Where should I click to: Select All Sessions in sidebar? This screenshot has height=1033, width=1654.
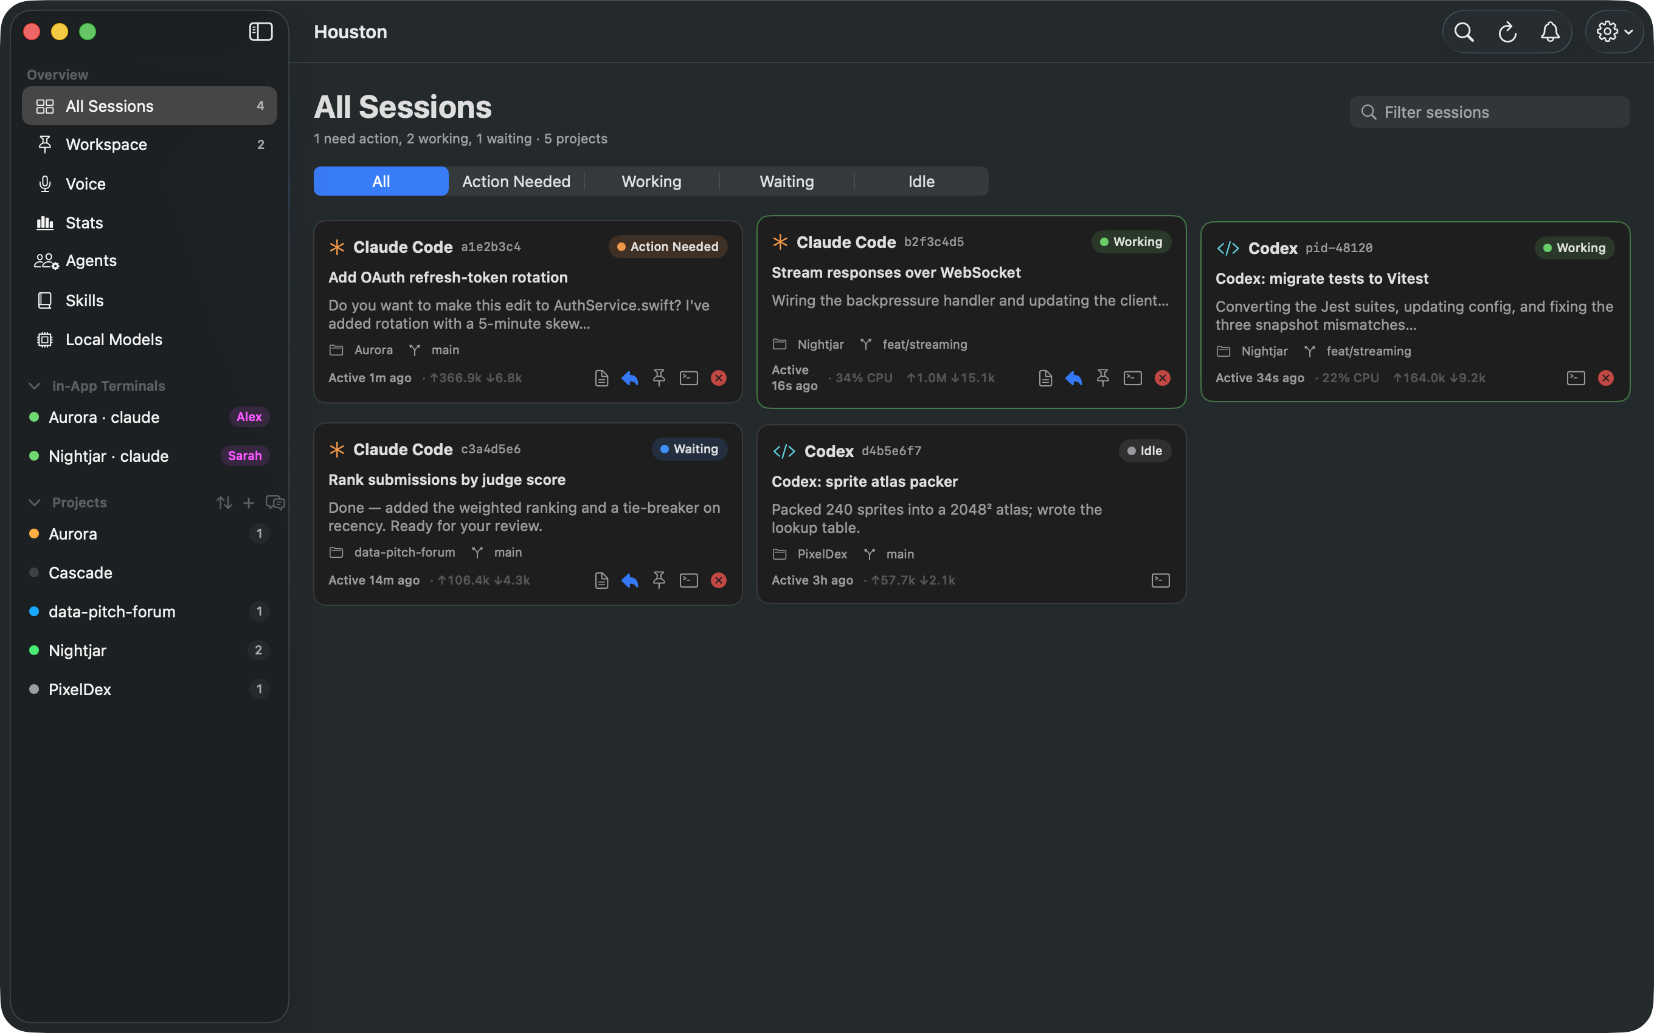[149, 106]
